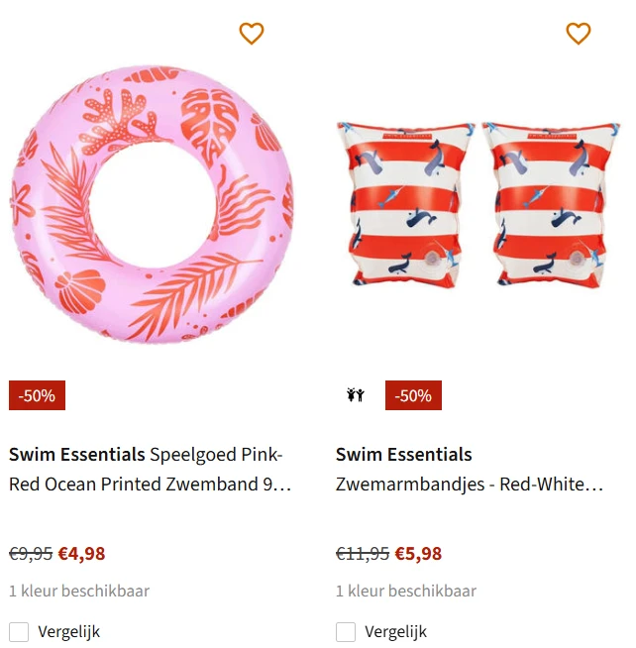Click '1 kleur beschikbaar' under armbands
This screenshot has width=636, height=648.
pos(406,592)
